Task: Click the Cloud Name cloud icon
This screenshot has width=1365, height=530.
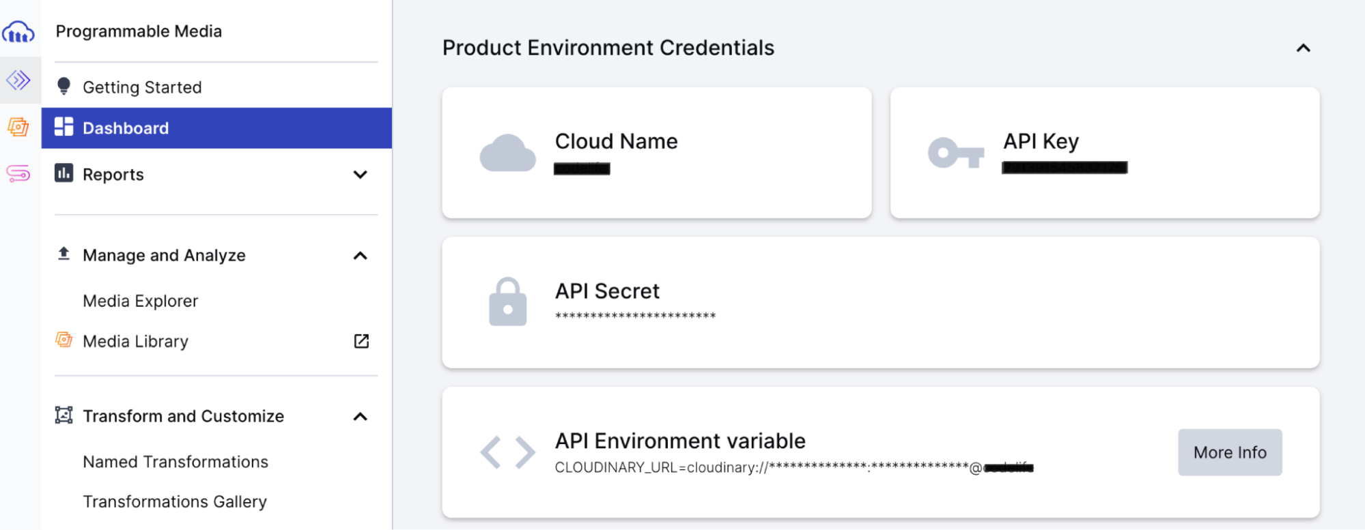Action: point(507,153)
